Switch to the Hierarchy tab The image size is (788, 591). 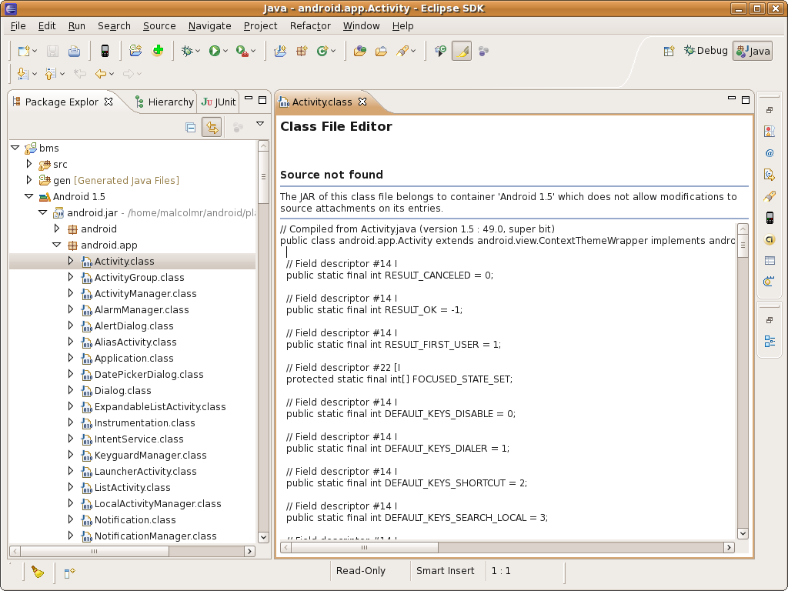coord(163,101)
